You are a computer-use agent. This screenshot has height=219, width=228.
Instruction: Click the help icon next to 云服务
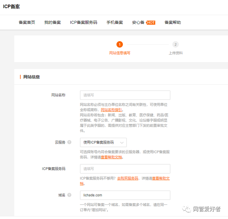pyautogui.click(x=69, y=142)
